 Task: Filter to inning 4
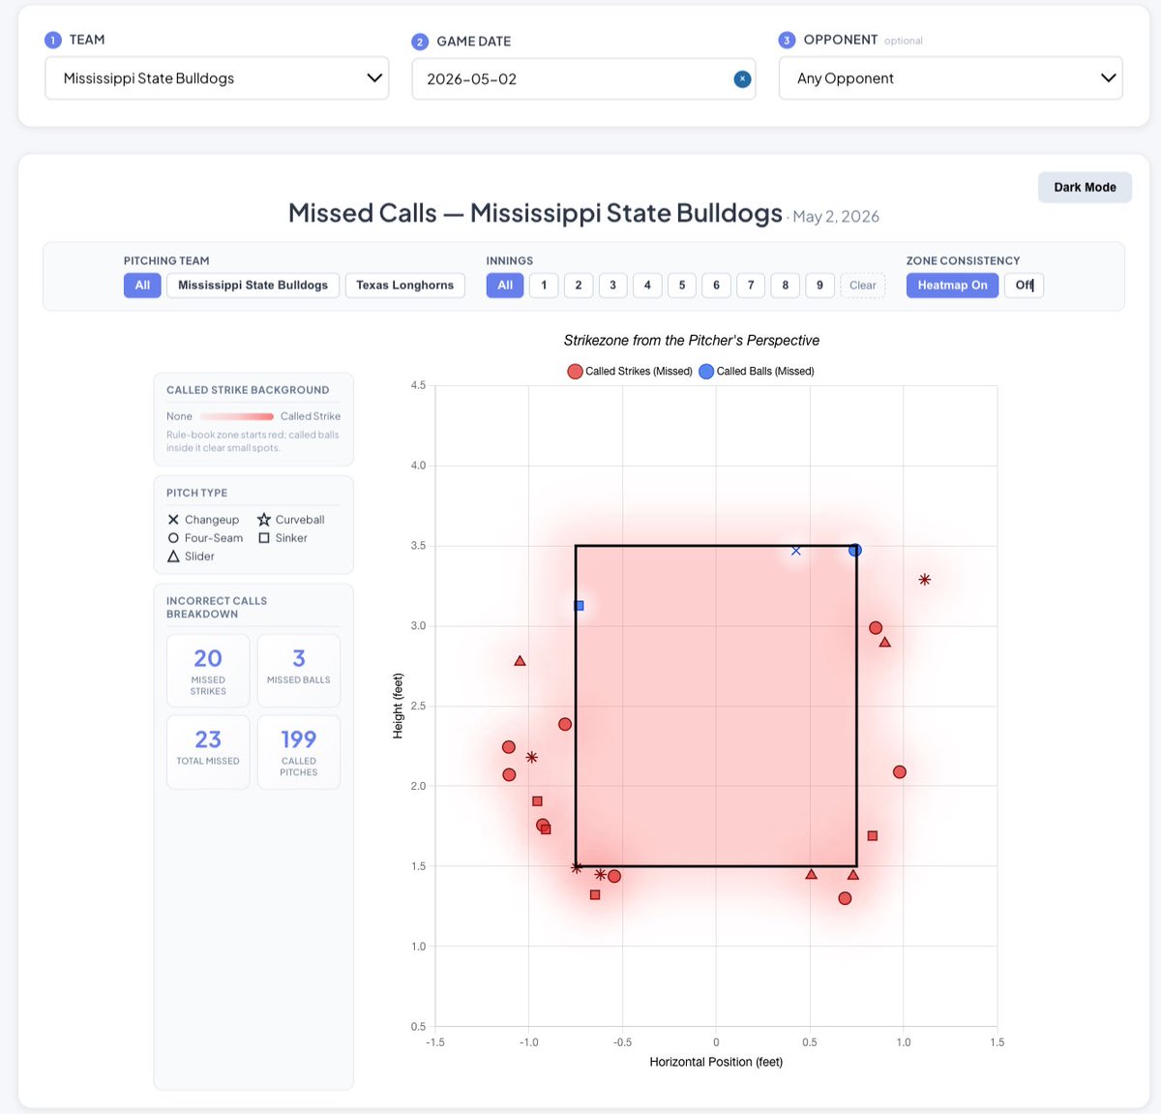(647, 286)
